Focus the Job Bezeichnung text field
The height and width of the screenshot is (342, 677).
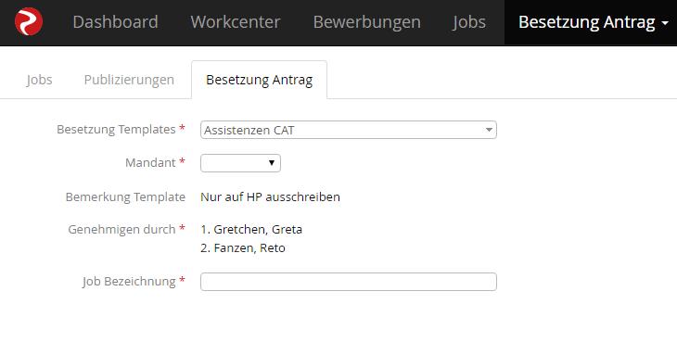pyautogui.click(x=349, y=282)
